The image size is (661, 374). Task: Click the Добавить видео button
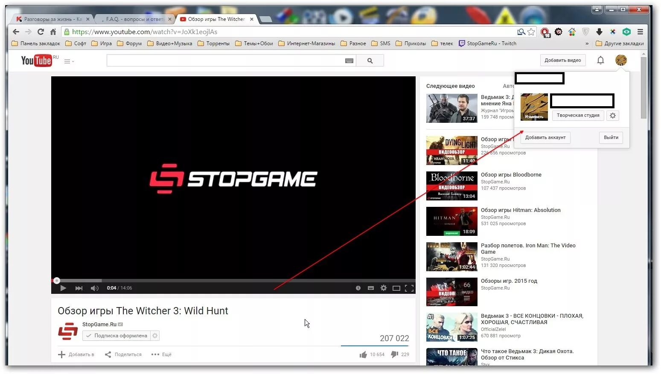tap(562, 60)
